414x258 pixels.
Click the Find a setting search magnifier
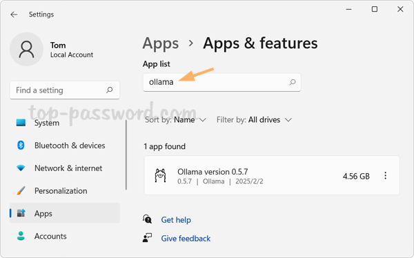(x=109, y=90)
